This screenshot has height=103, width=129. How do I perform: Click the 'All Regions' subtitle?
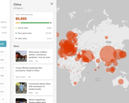pyautogui.click(x=18, y=8)
